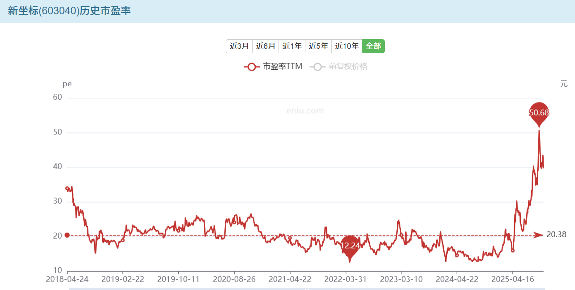Click the average line start dot
Viewport: 575px width, 290px height.
(x=67, y=235)
